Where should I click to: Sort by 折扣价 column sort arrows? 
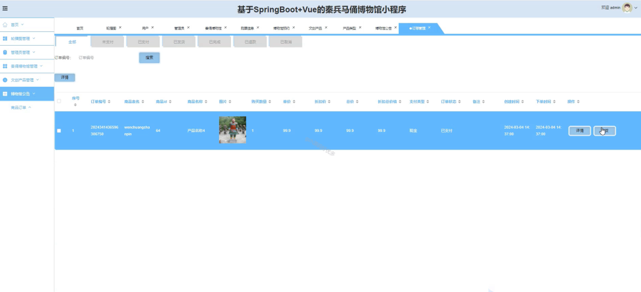pyautogui.click(x=329, y=101)
